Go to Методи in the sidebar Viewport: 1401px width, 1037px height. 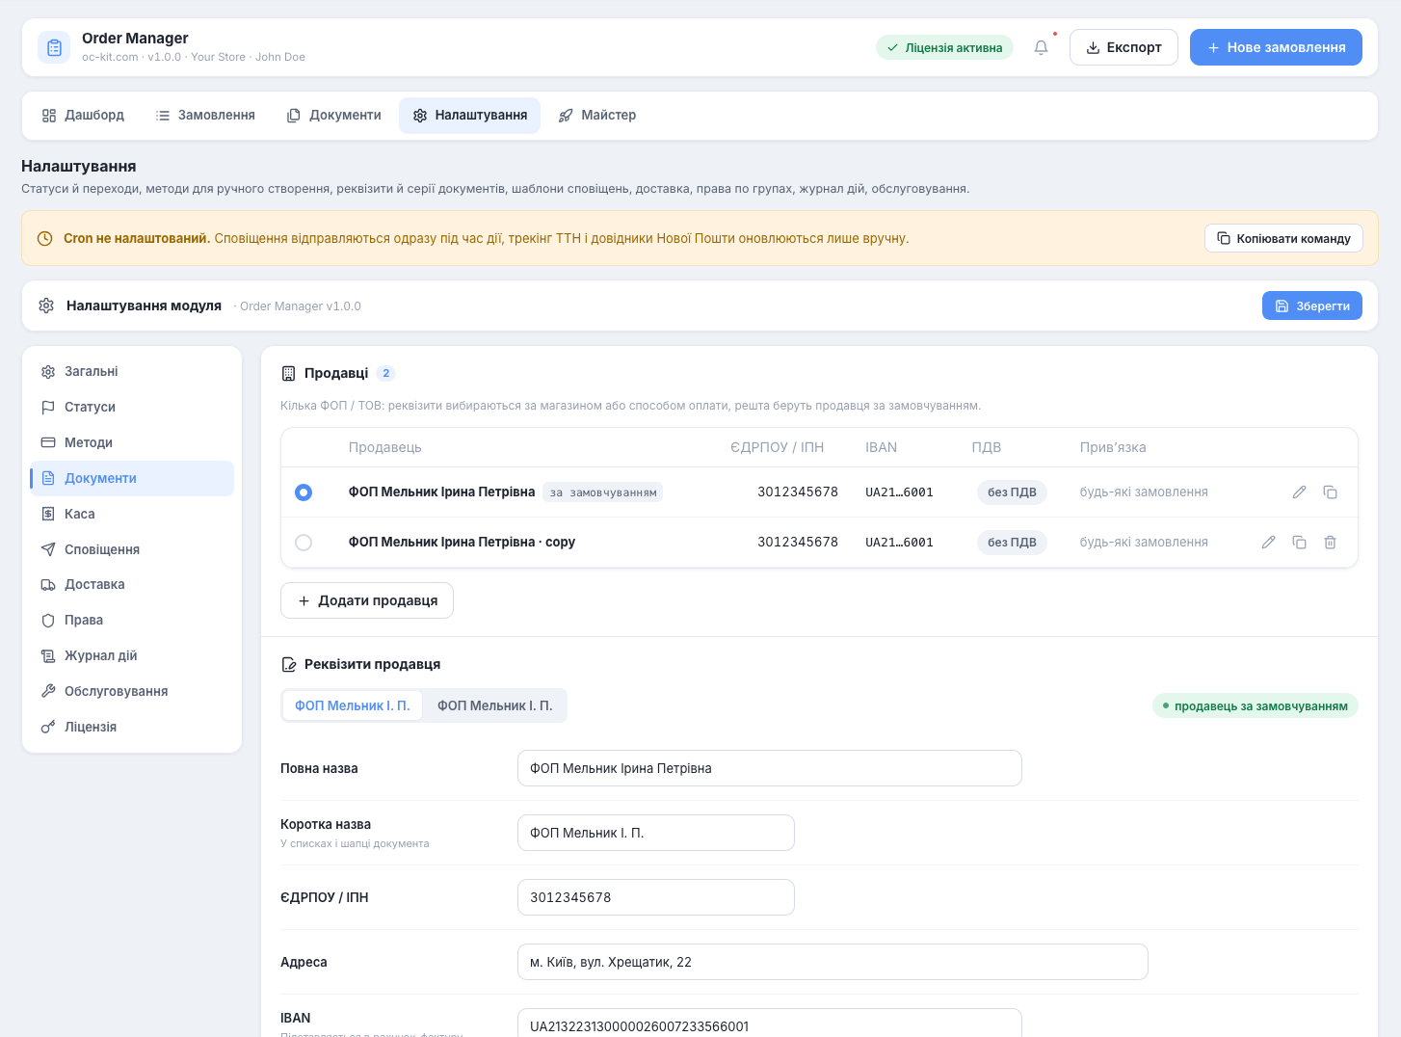coord(132,442)
